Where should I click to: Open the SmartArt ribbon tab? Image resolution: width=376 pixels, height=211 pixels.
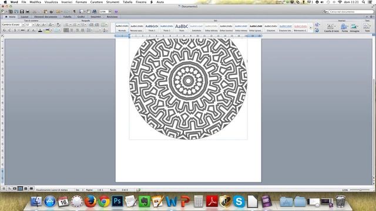(96, 17)
